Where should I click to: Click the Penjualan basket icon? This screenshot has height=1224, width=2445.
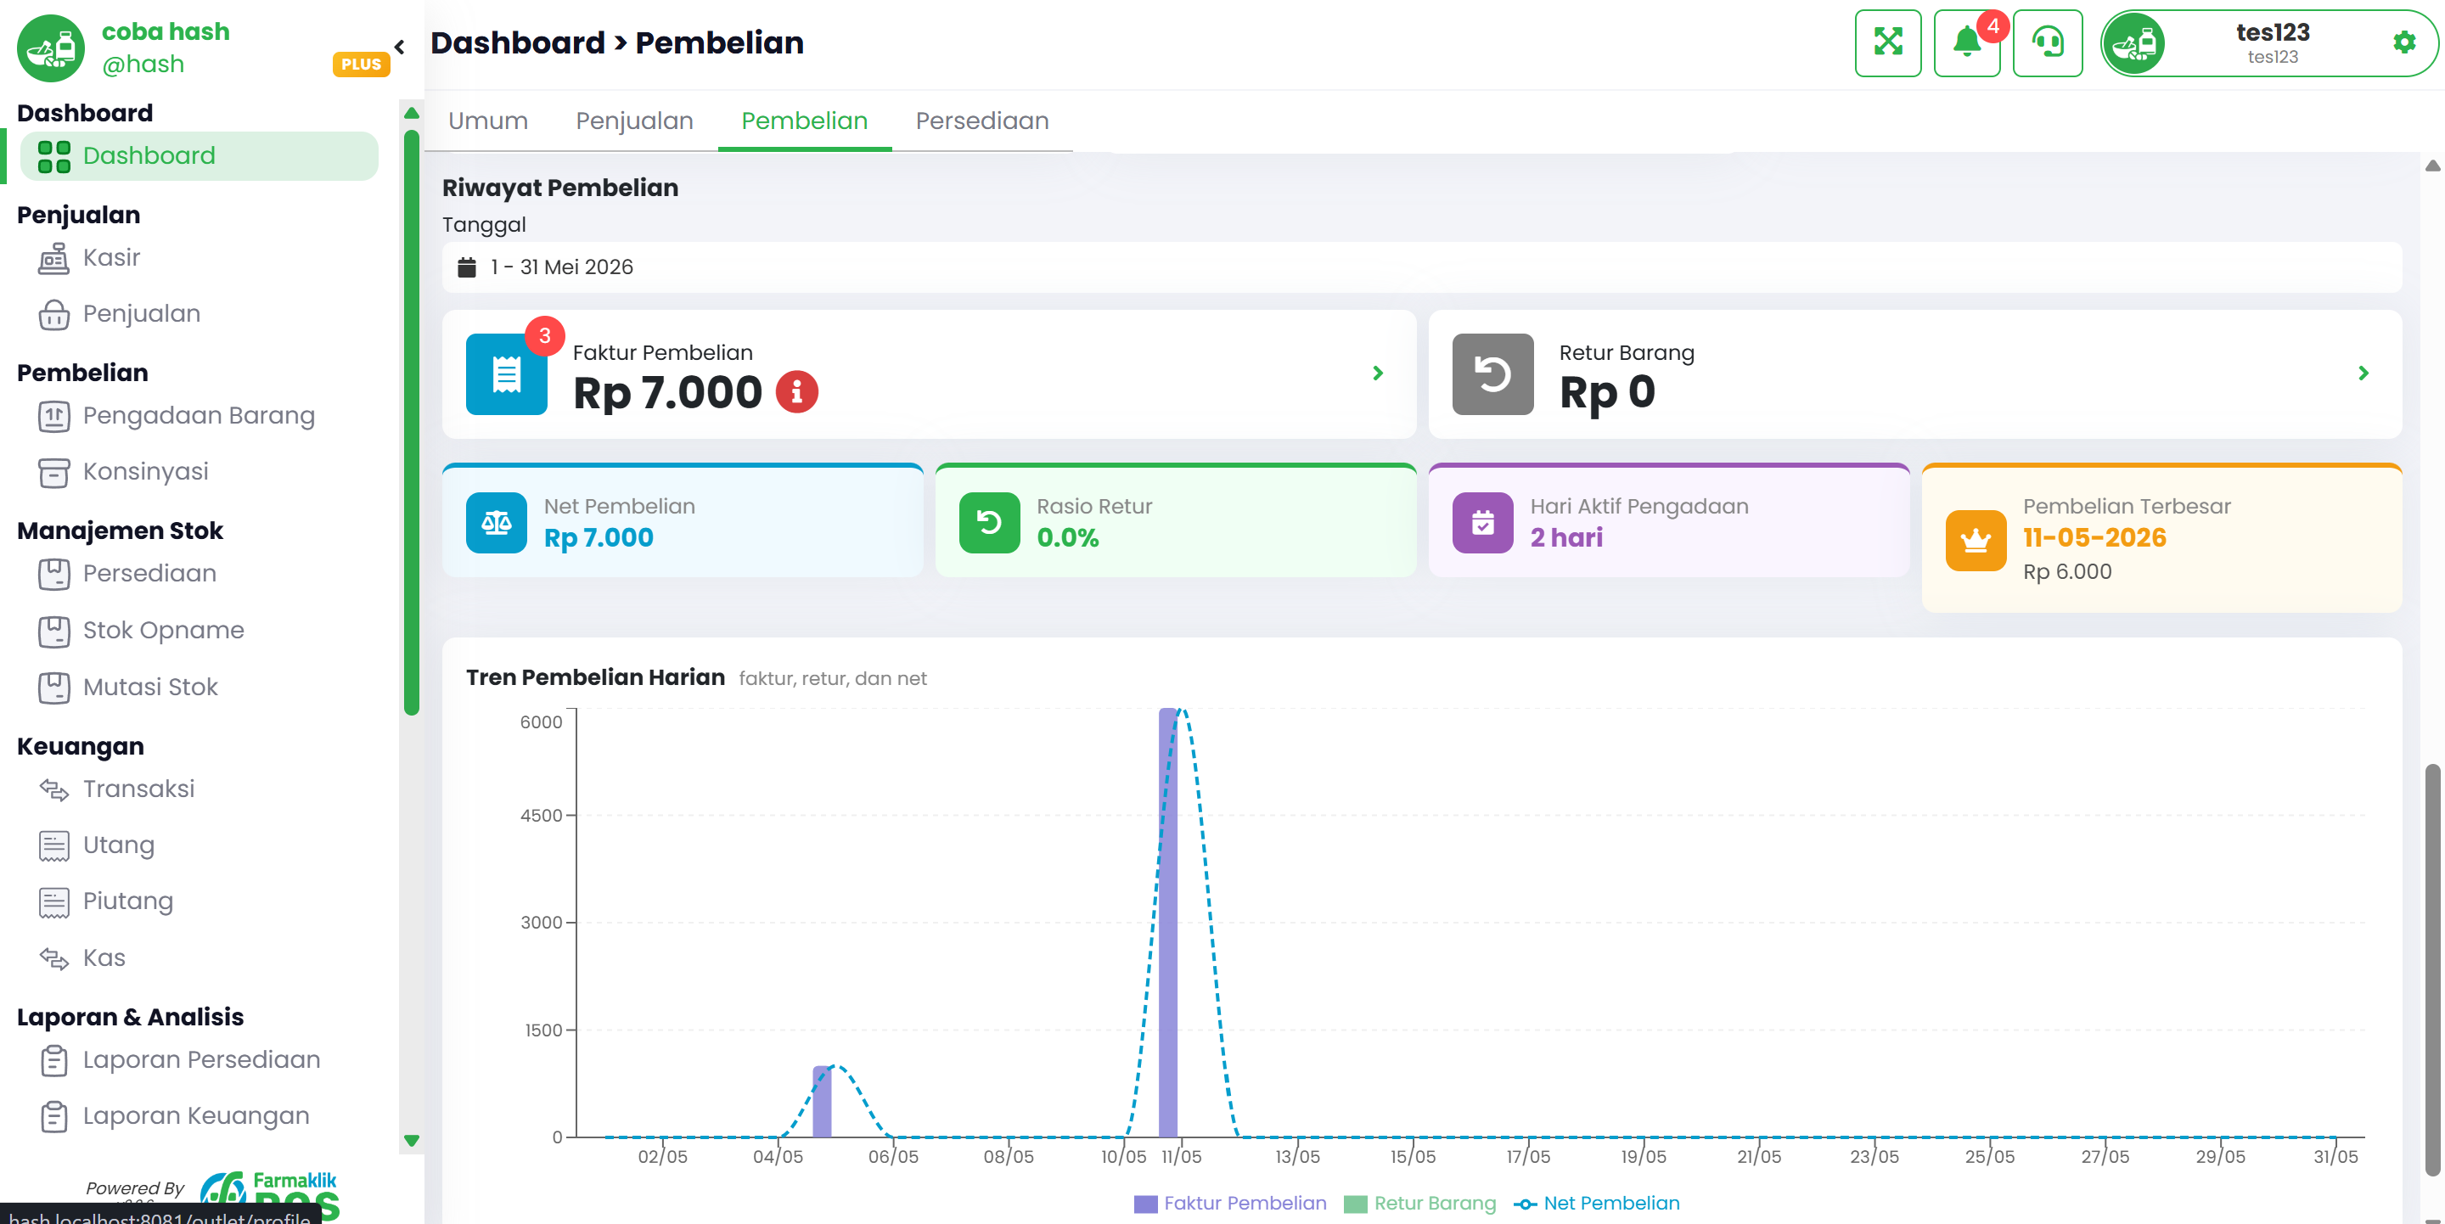point(54,314)
